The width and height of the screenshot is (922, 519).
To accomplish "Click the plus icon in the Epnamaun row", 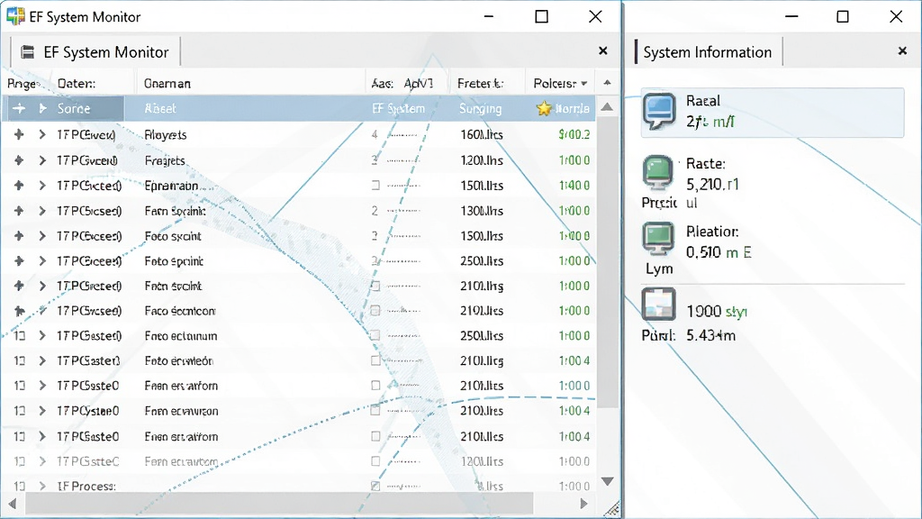I will tap(19, 186).
